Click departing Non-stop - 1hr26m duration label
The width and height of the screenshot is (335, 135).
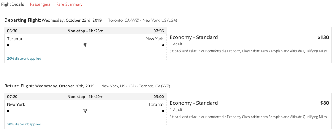(86, 31)
